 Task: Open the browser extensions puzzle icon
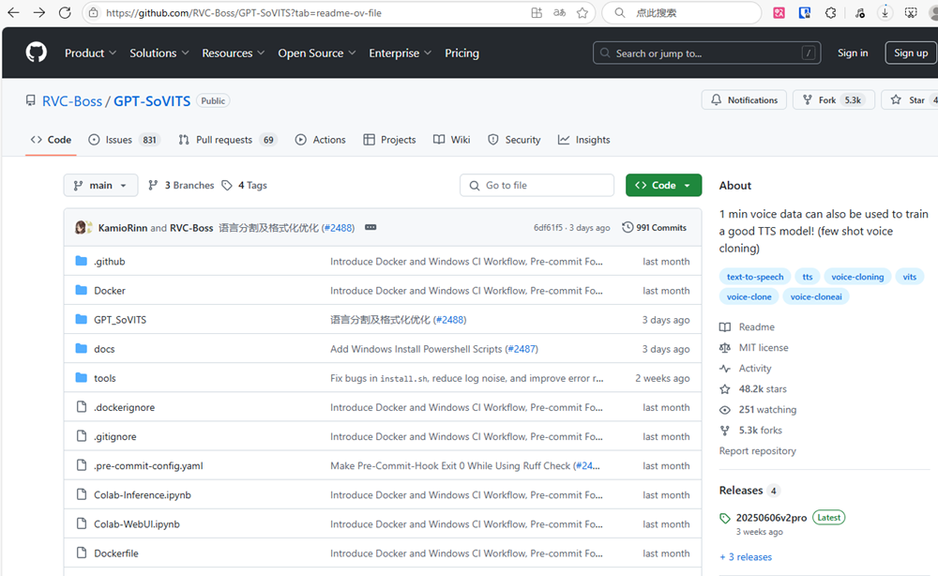point(830,12)
